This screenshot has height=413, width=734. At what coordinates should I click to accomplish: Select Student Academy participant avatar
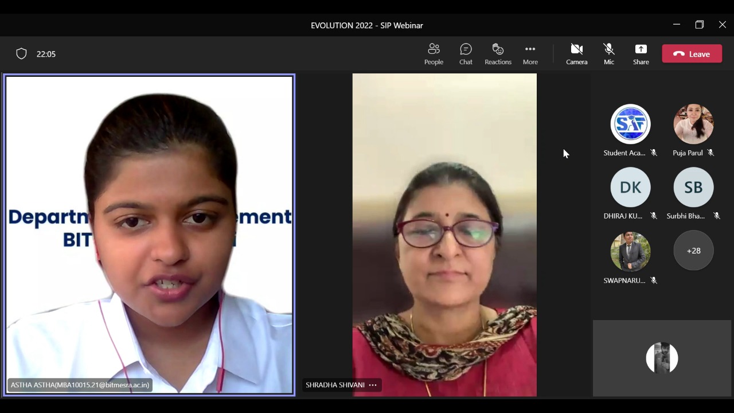tap(630, 124)
